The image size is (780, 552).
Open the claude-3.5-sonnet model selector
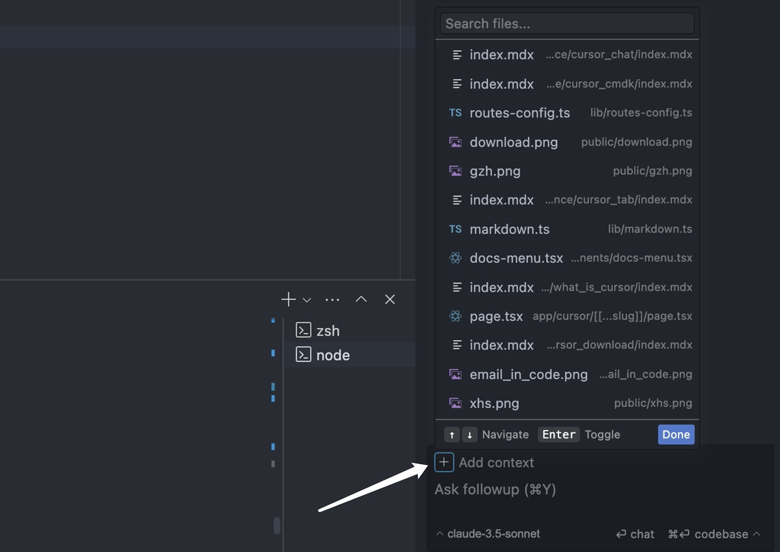coord(488,534)
